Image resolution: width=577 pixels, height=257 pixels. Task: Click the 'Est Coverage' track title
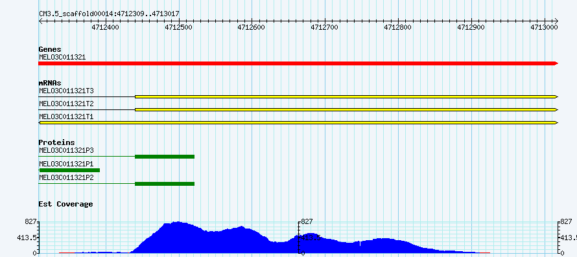click(66, 204)
